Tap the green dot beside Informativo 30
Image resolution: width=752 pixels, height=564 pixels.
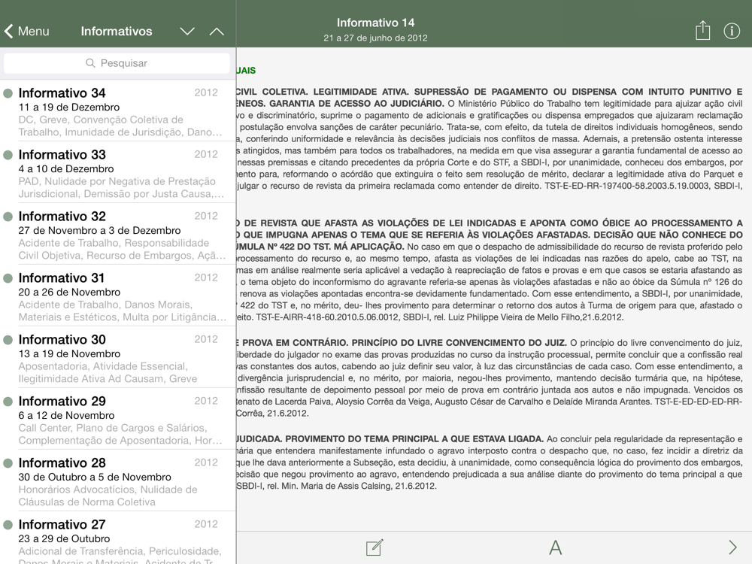[x=8, y=340]
